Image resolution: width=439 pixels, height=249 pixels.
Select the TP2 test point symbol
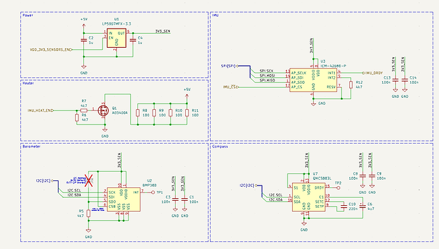point(338,188)
